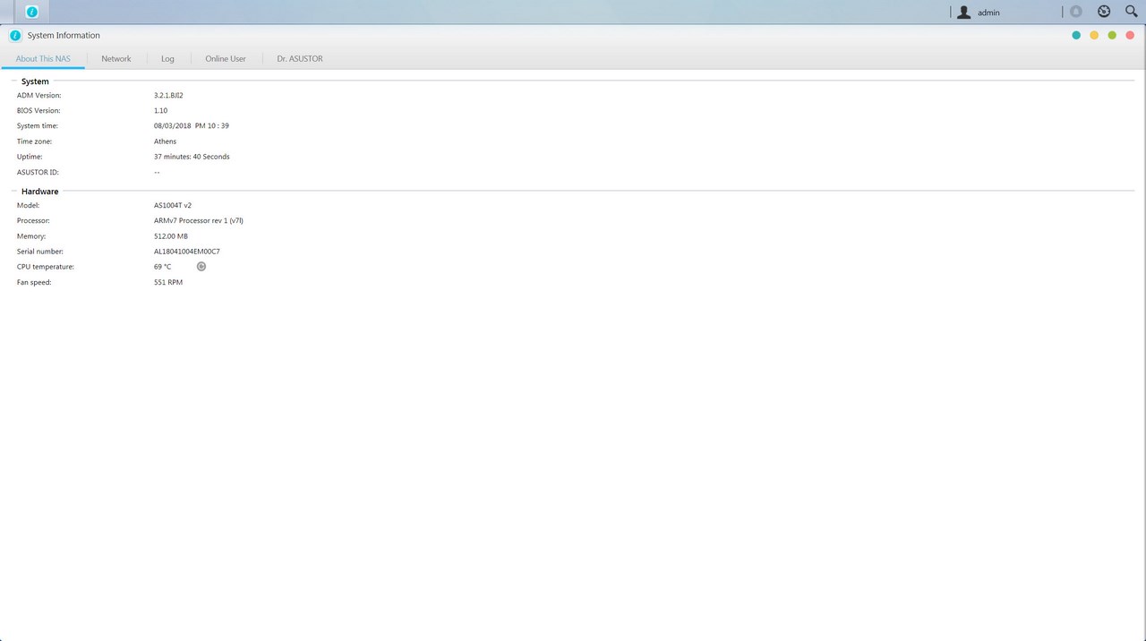Image resolution: width=1146 pixels, height=641 pixels.
Task: Click the uptime value 37 minutes: 40 Seconds
Action: point(192,157)
